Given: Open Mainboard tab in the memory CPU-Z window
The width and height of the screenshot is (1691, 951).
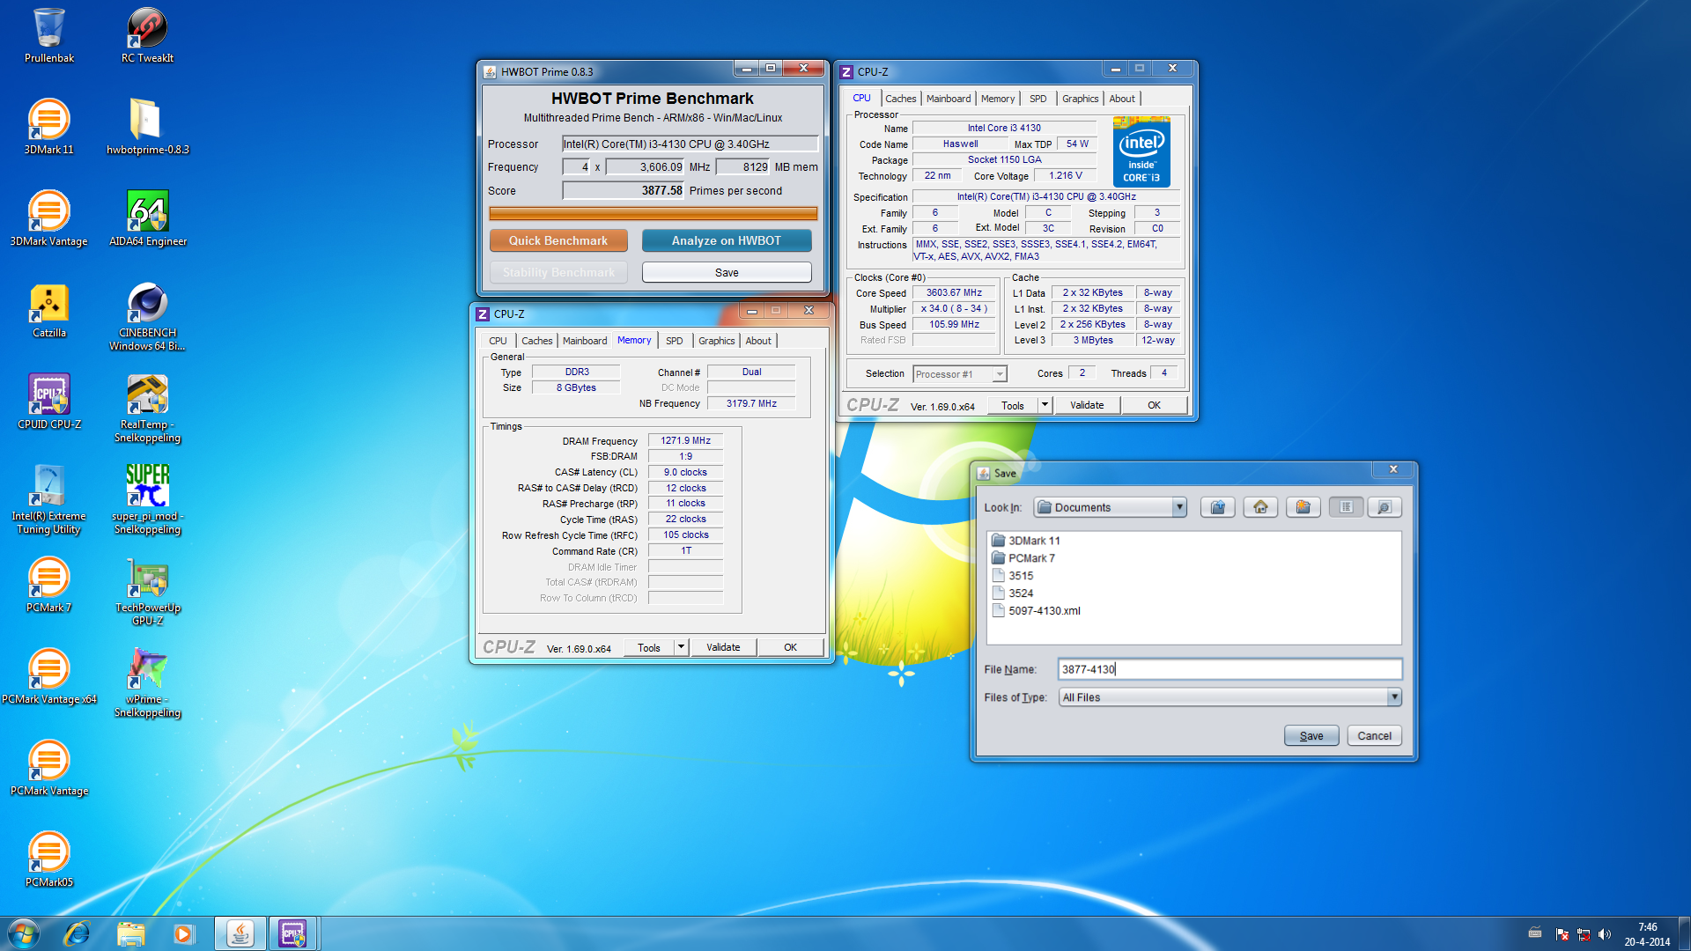Looking at the screenshot, I should (585, 341).
